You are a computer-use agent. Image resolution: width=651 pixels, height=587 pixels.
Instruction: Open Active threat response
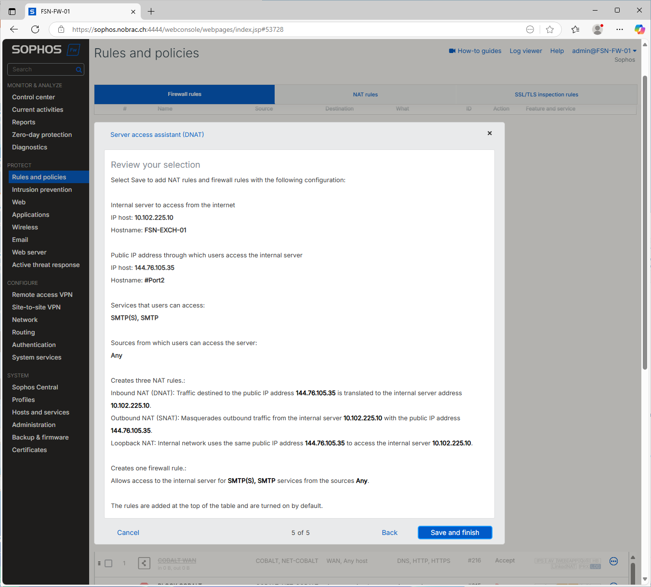(46, 265)
